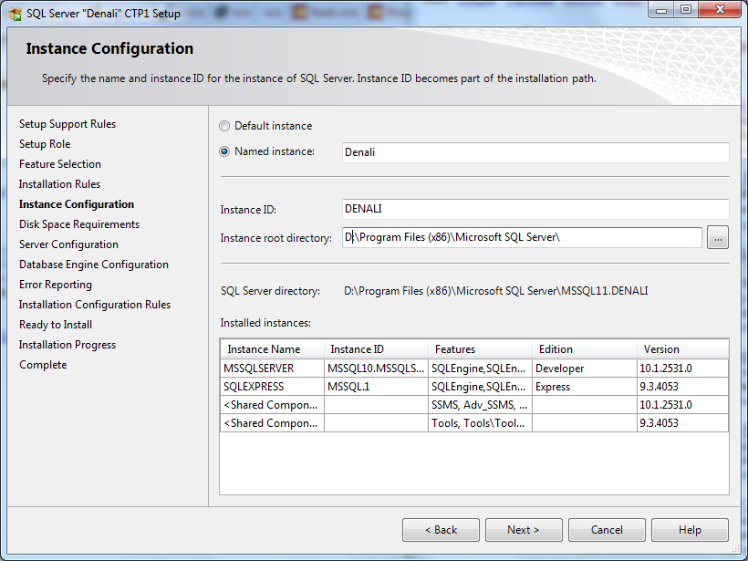Click the Instance ID text field
The height and width of the screenshot is (561, 748).
click(x=535, y=209)
